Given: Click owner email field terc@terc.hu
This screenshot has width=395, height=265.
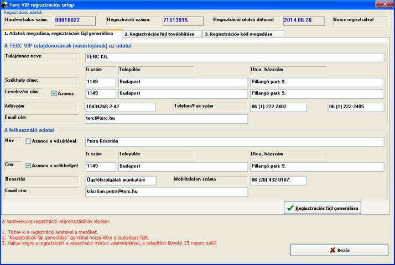Looking at the screenshot, I should [x=167, y=119].
